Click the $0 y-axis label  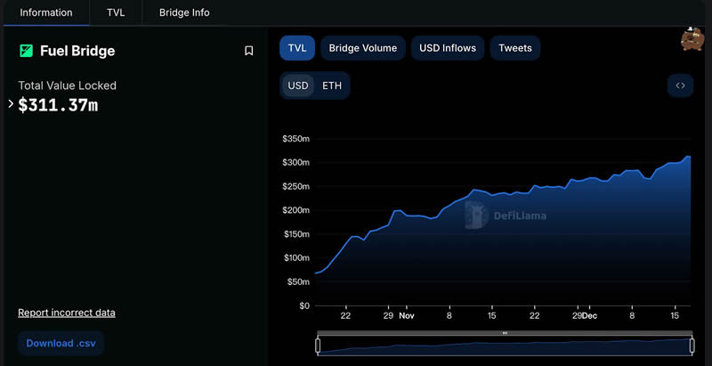tap(304, 305)
